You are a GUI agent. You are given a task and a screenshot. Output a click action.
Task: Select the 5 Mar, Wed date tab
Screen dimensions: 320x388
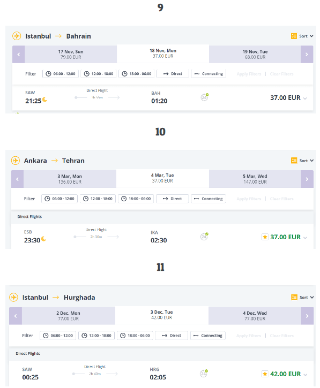[x=255, y=179]
